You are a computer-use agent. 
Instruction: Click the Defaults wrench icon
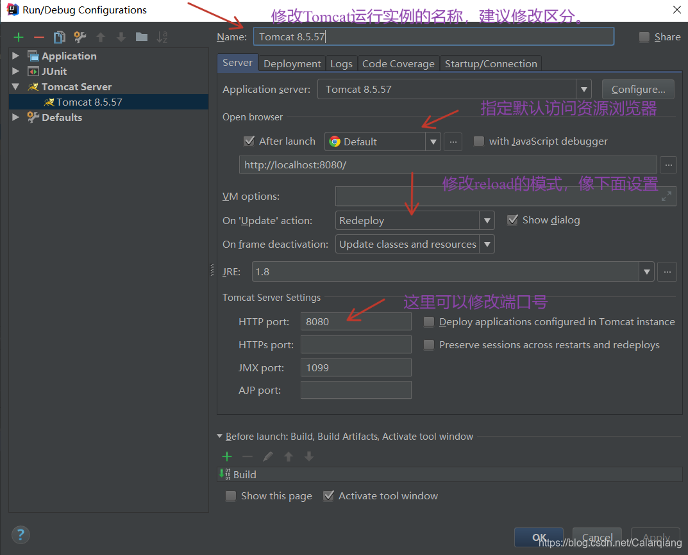coord(33,117)
